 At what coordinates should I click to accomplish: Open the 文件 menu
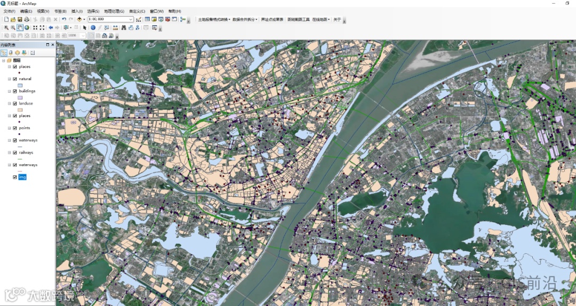point(9,11)
